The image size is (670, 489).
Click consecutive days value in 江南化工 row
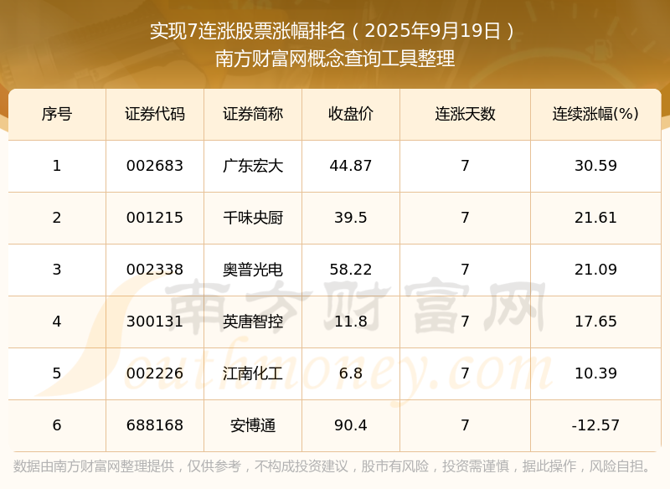click(465, 373)
